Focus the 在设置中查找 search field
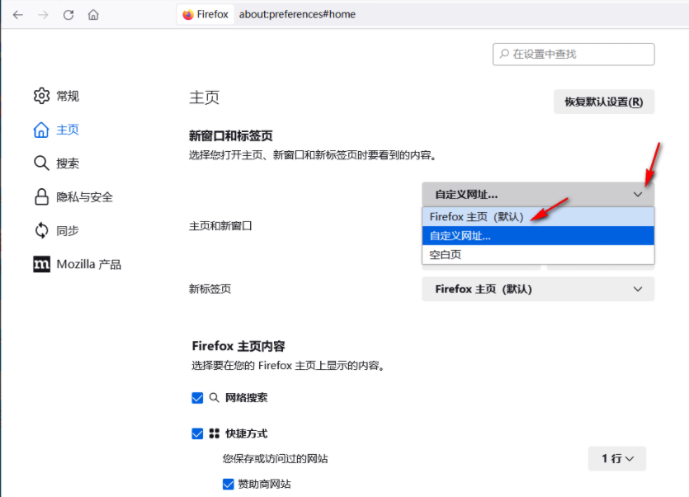Image resolution: width=689 pixels, height=497 pixels. coord(573,54)
